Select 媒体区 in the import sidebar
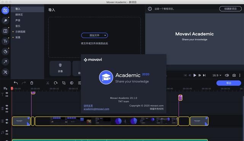 19,14
